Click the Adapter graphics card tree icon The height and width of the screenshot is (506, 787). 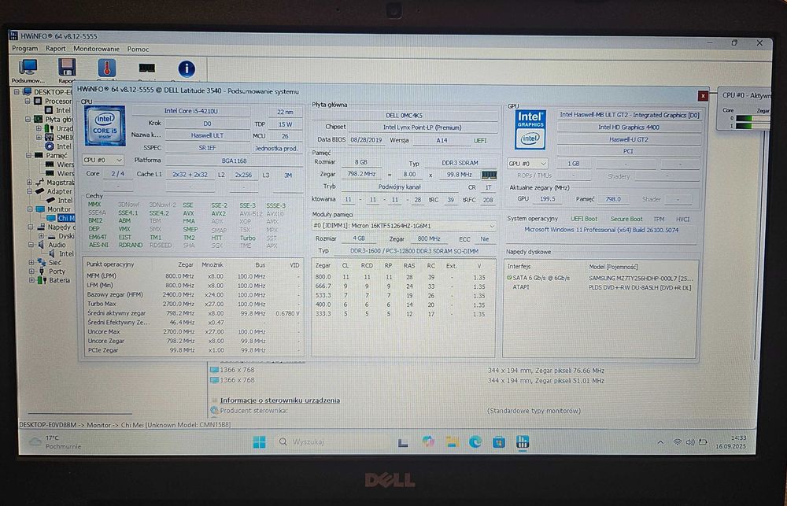click(40, 191)
